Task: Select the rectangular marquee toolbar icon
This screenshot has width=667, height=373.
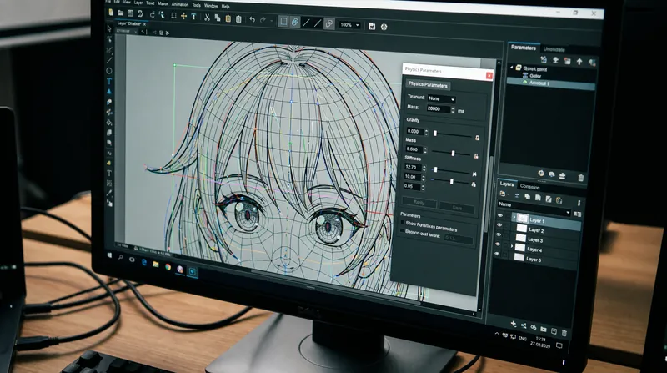Action: tap(173, 16)
